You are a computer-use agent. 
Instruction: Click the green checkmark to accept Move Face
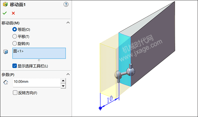pos(5,13)
